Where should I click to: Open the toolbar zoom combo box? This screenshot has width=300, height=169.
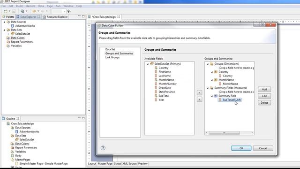[59, 11]
